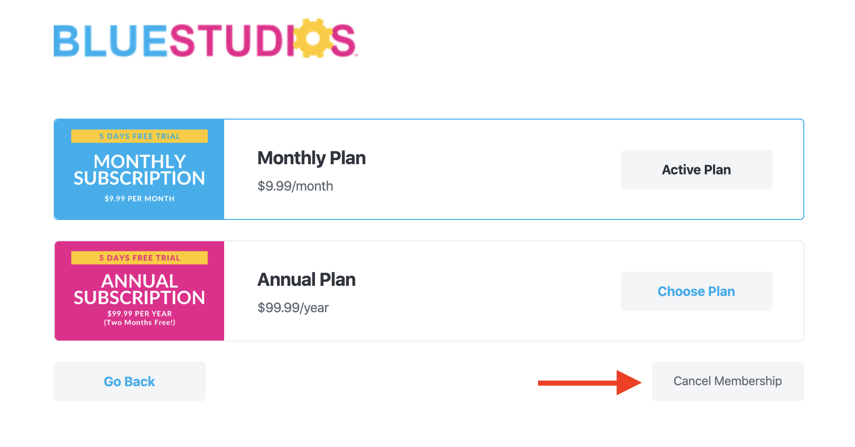The width and height of the screenshot is (855, 447).
Task: Click the blue BLUE part of the logo
Action: (x=111, y=41)
